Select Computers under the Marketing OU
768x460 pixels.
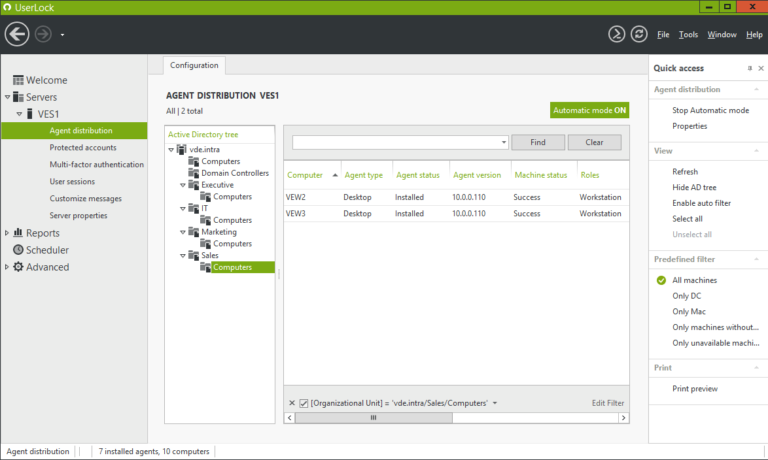pyautogui.click(x=233, y=244)
